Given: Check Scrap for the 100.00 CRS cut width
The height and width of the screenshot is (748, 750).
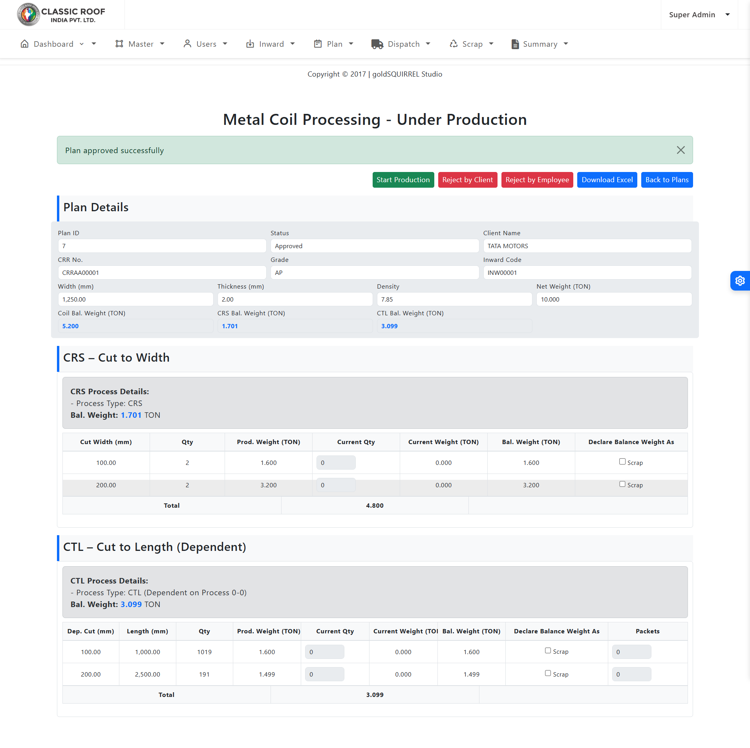Looking at the screenshot, I should [x=622, y=462].
